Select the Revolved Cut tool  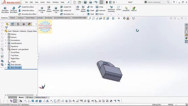(56, 10)
